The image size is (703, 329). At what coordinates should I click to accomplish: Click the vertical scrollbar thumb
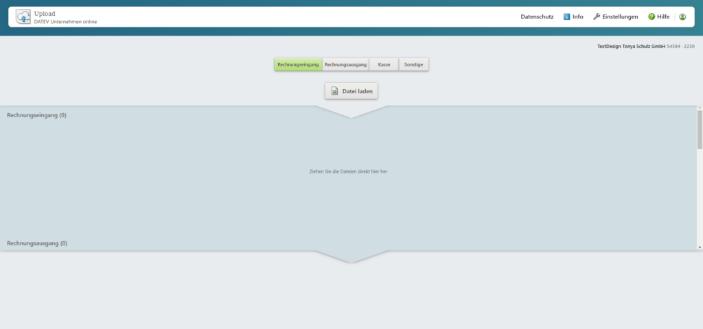(700, 130)
